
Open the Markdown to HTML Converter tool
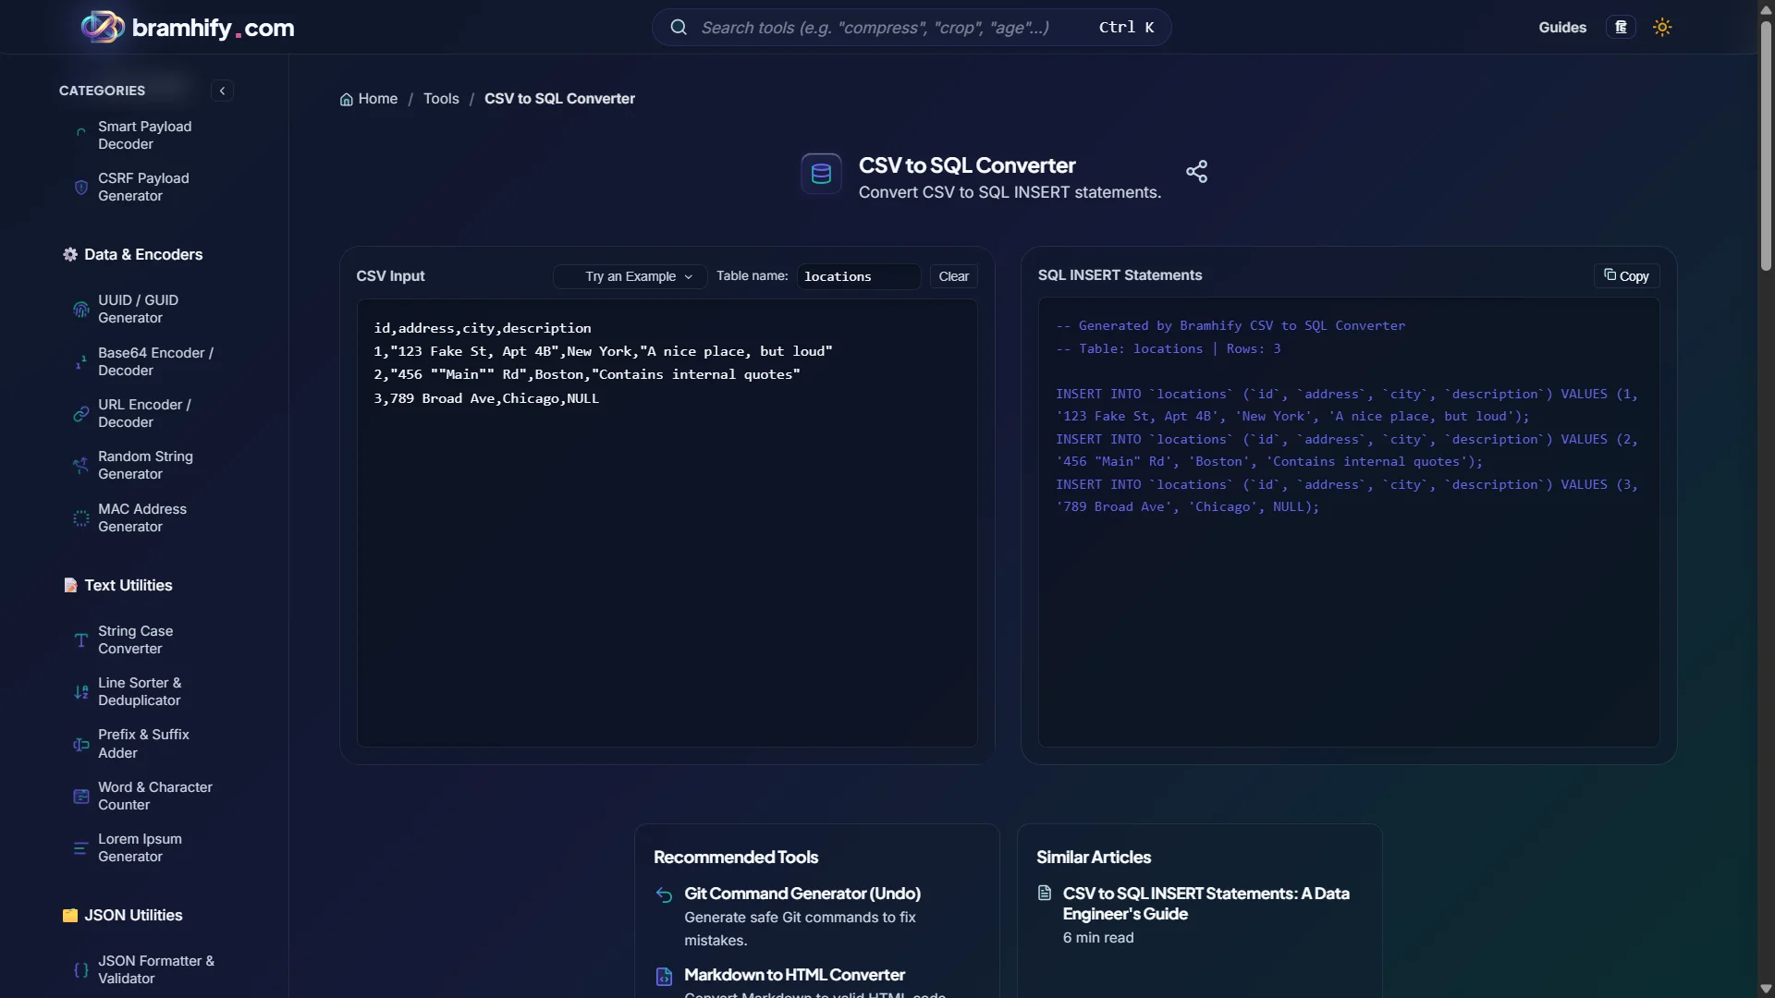click(x=794, y=975)
